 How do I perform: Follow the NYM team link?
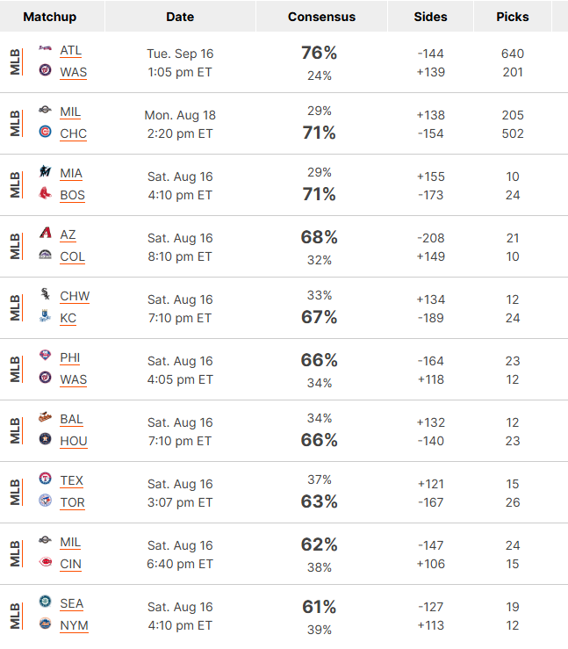(x=74, y=625)
